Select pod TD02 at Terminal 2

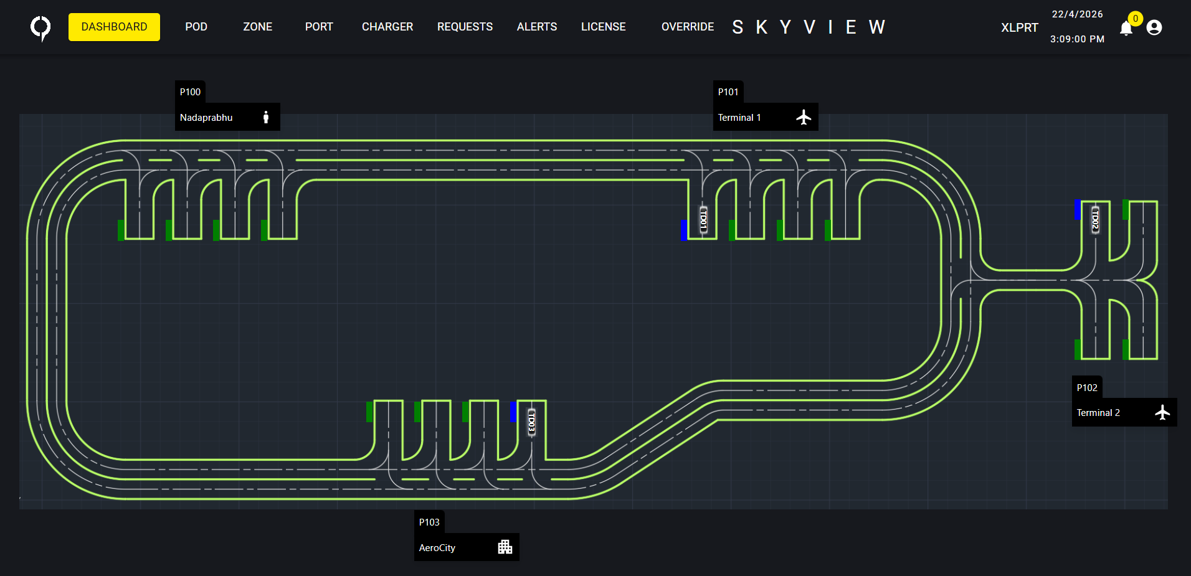point(1095,220)
